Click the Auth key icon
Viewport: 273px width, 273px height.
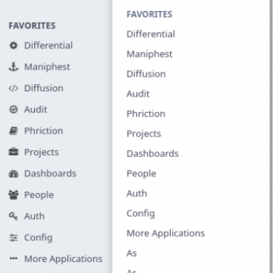pos(13,216)
